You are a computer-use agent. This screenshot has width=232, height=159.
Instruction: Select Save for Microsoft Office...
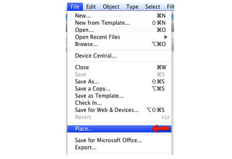(x=108, y=140)
